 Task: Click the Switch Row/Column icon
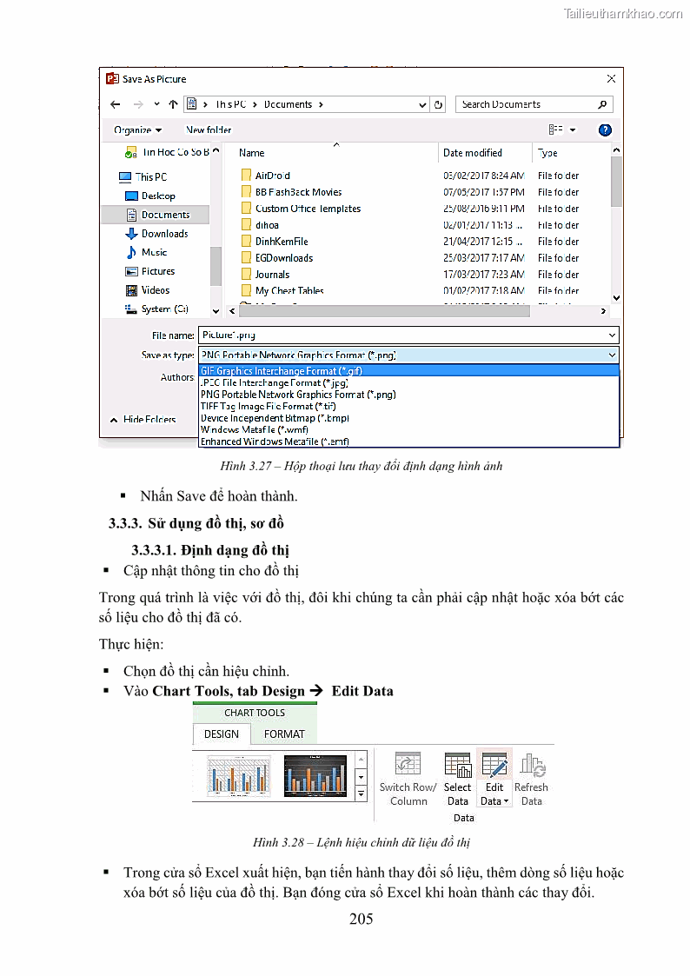point(408,765)
